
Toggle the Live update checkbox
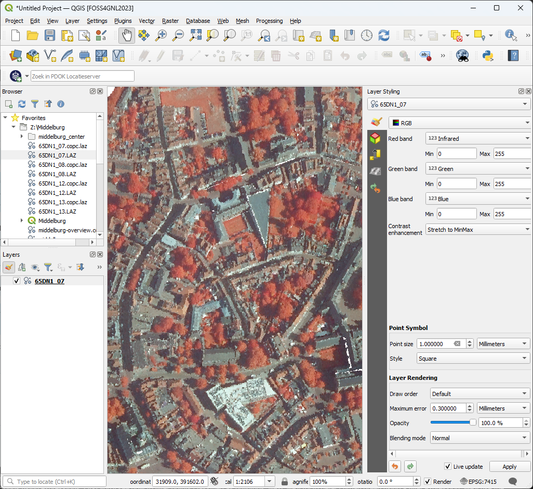[448, 467]
